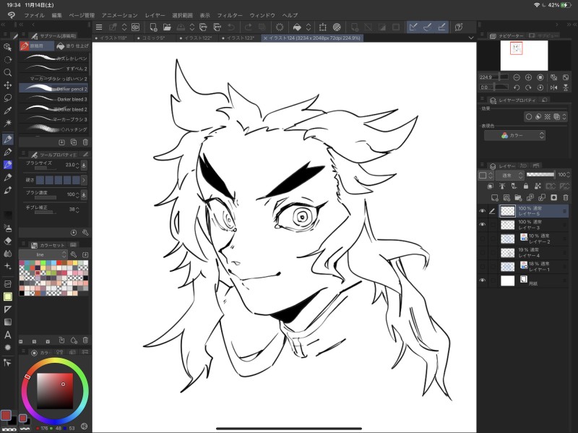The width and height of the screenshot is (578, 433).
Task: Open the 表現色 カラー dropdown
Action: click(x=514, y=135)
